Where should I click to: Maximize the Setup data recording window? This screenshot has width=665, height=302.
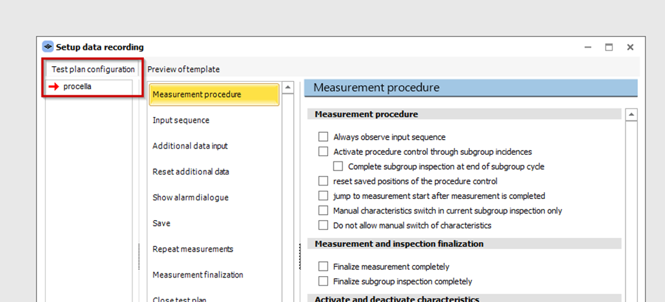point(609,48)
